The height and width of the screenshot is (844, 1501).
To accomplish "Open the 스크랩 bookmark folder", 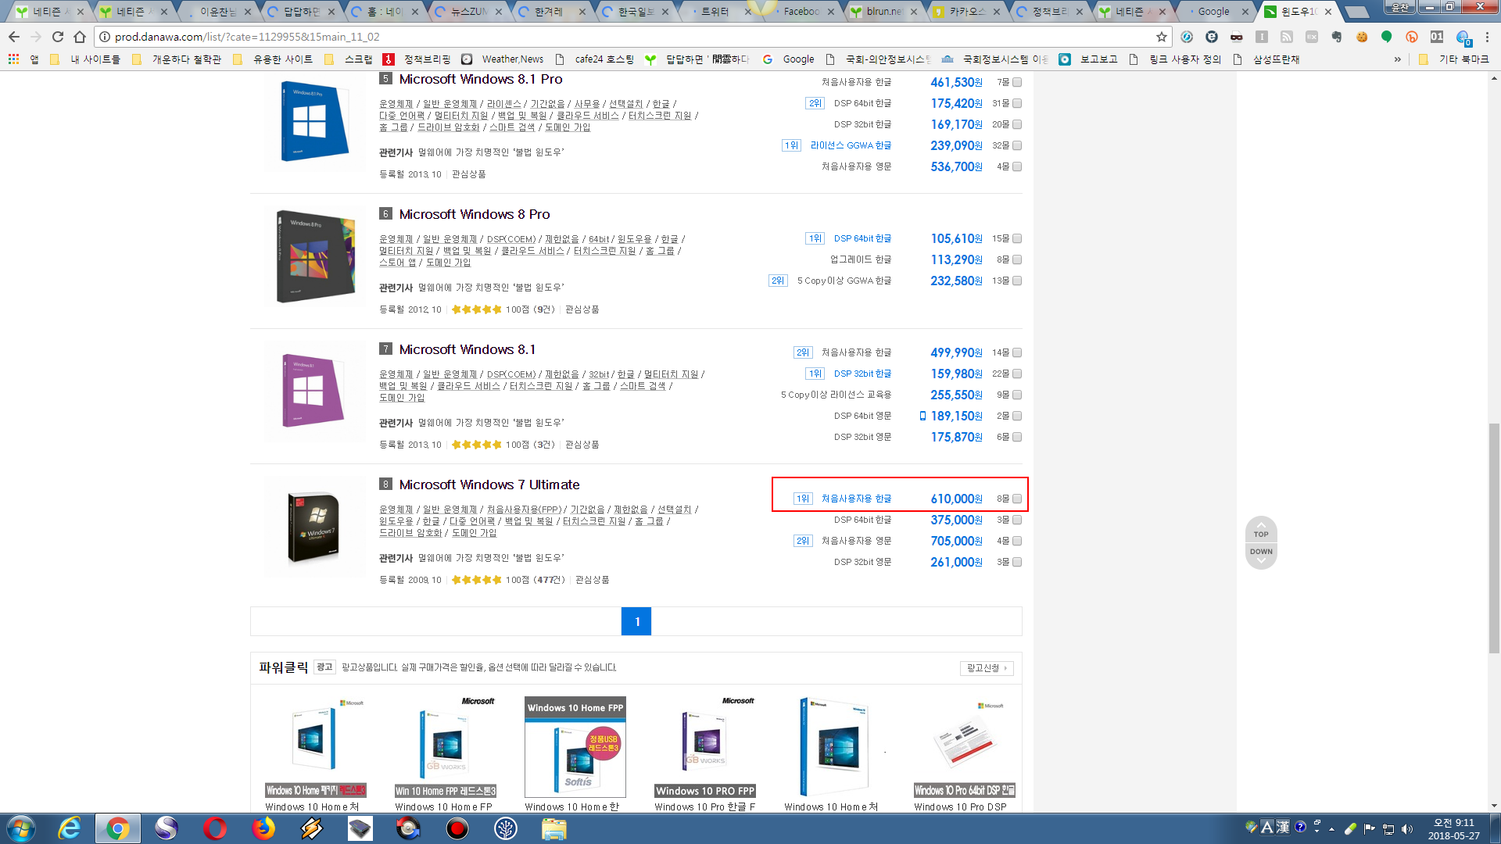I will click(x=349, y=59).
